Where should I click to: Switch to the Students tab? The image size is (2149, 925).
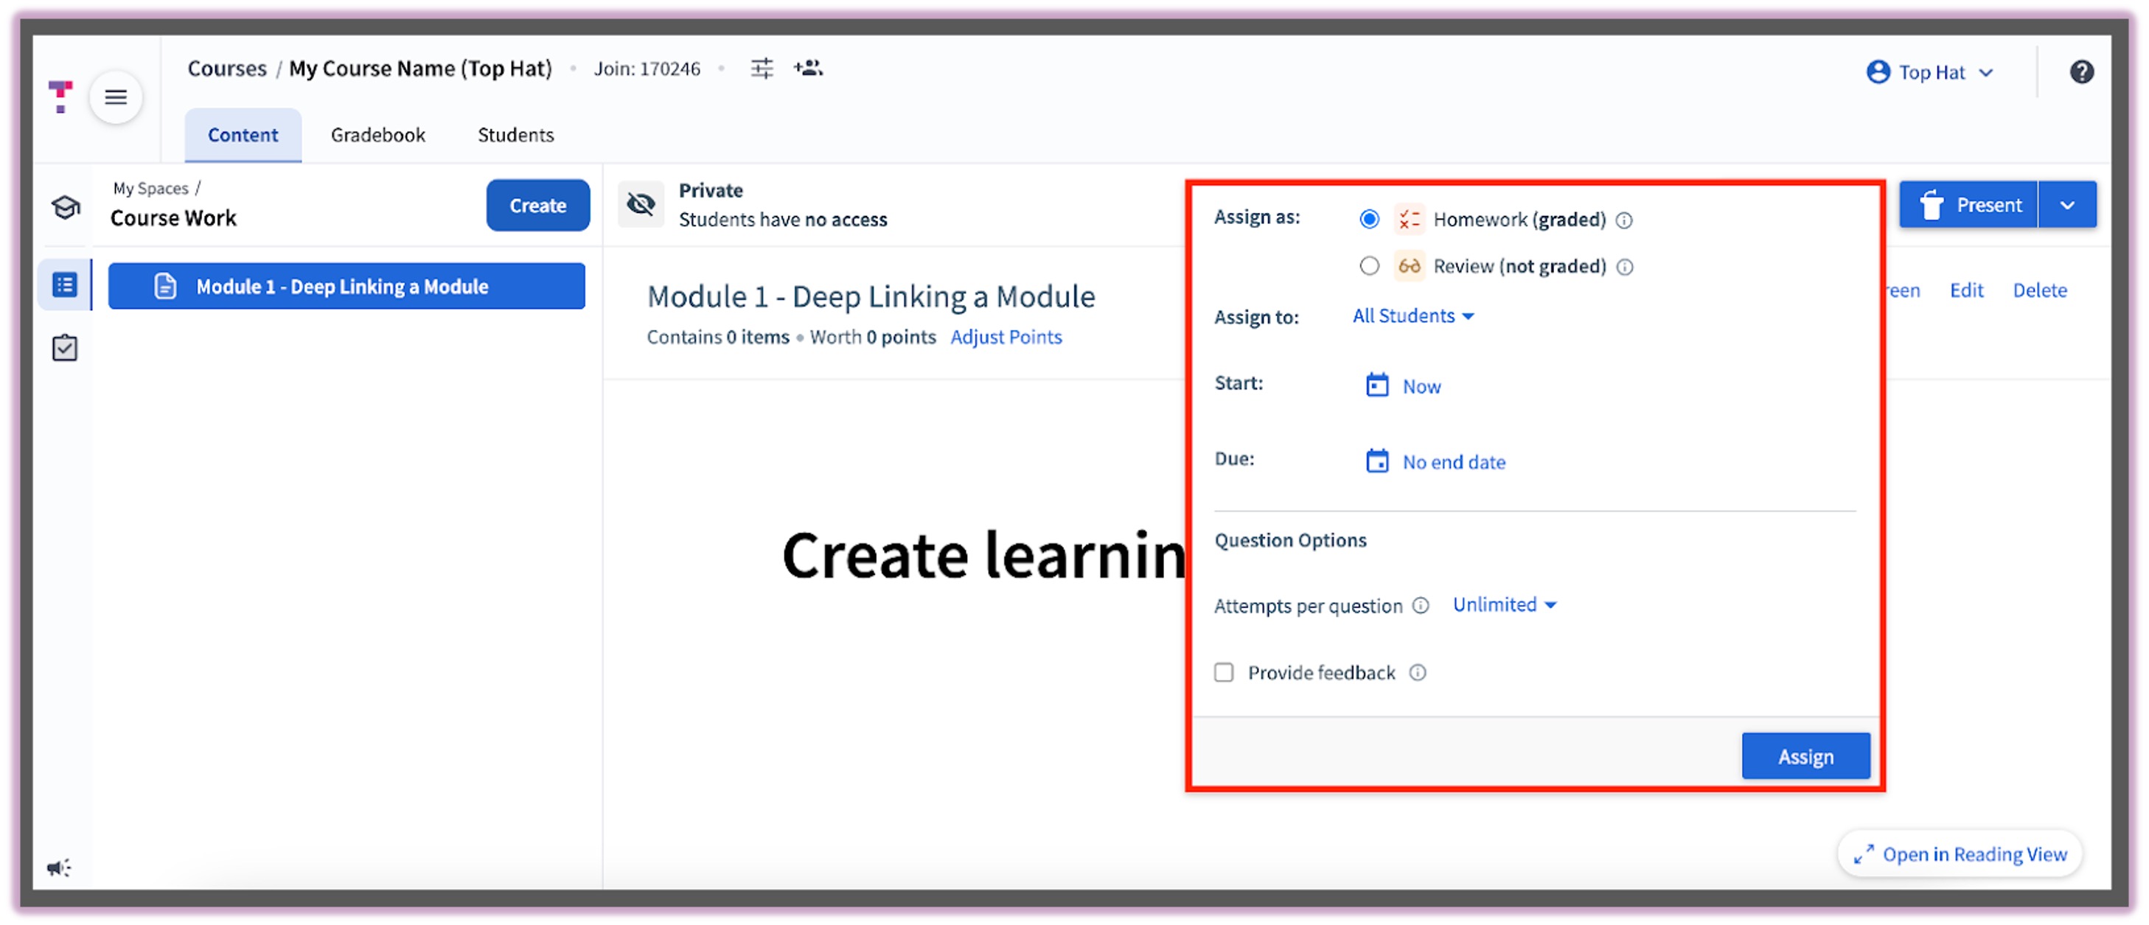tap(515, 135)
